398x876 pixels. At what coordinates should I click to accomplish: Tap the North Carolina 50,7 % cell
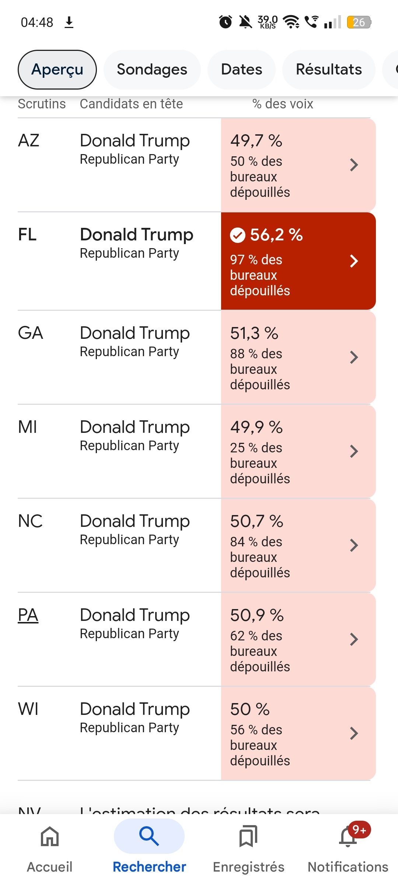(298, 546)
